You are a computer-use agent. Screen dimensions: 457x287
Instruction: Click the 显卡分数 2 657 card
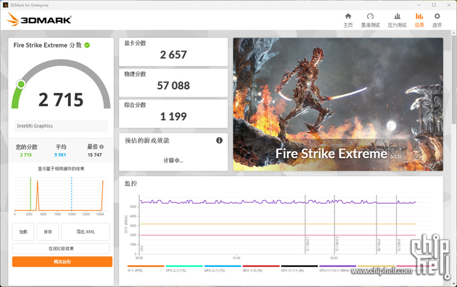(x=173, y=52)
